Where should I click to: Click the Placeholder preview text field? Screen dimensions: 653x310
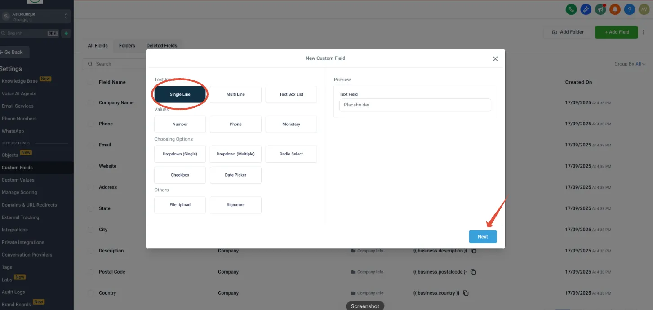tap(415, 105)
